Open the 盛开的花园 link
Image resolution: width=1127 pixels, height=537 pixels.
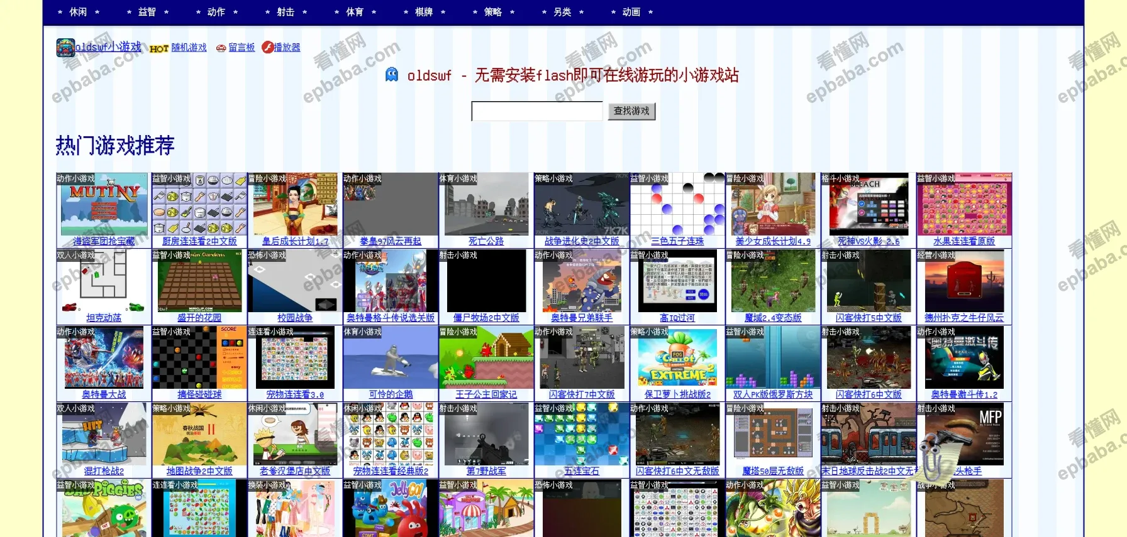click(199, 318)
